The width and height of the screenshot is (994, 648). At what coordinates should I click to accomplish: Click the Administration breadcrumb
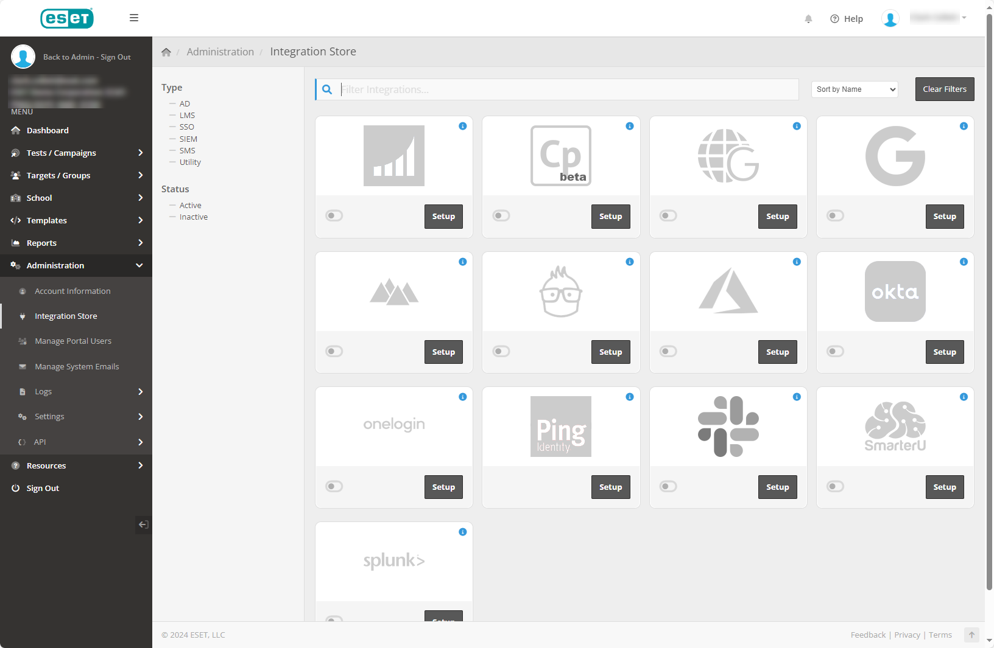220,52
